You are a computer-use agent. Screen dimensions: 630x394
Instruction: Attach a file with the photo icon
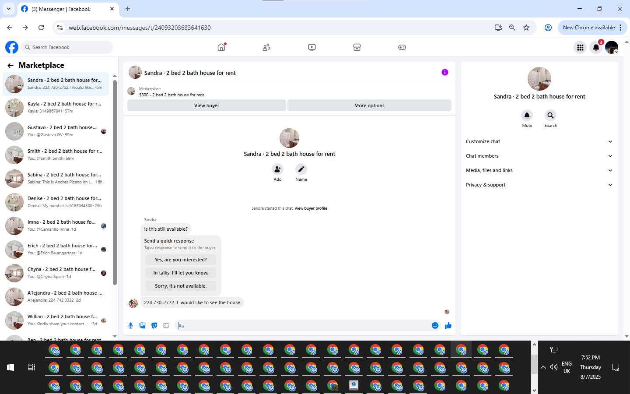click(142, 325)
